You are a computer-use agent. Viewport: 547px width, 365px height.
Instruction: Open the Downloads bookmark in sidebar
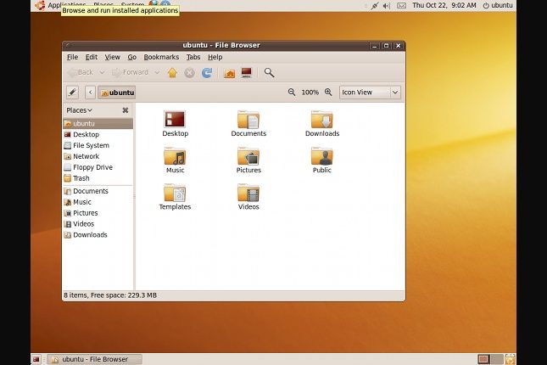(98, 235)
